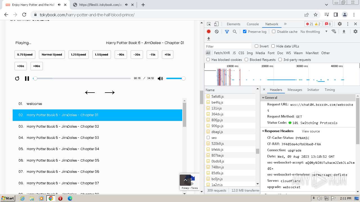Click the network timeline overview

point(282,75)
